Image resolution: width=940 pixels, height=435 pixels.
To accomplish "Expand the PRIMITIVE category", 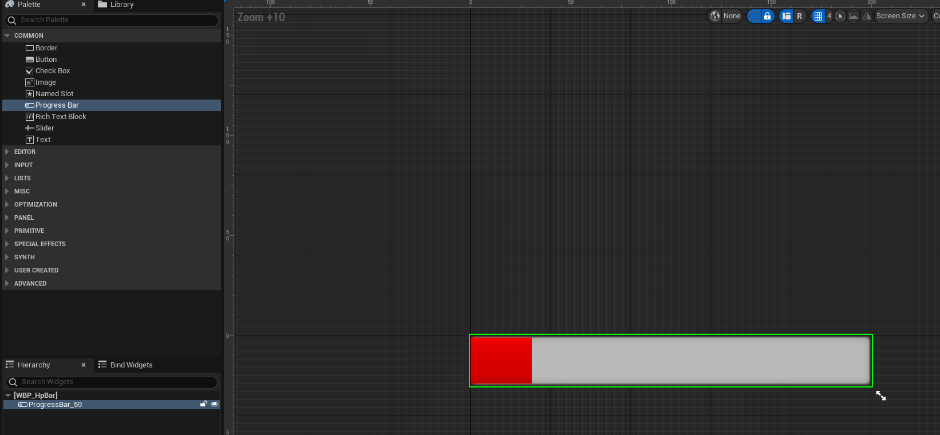I will (x=7, y=231).
